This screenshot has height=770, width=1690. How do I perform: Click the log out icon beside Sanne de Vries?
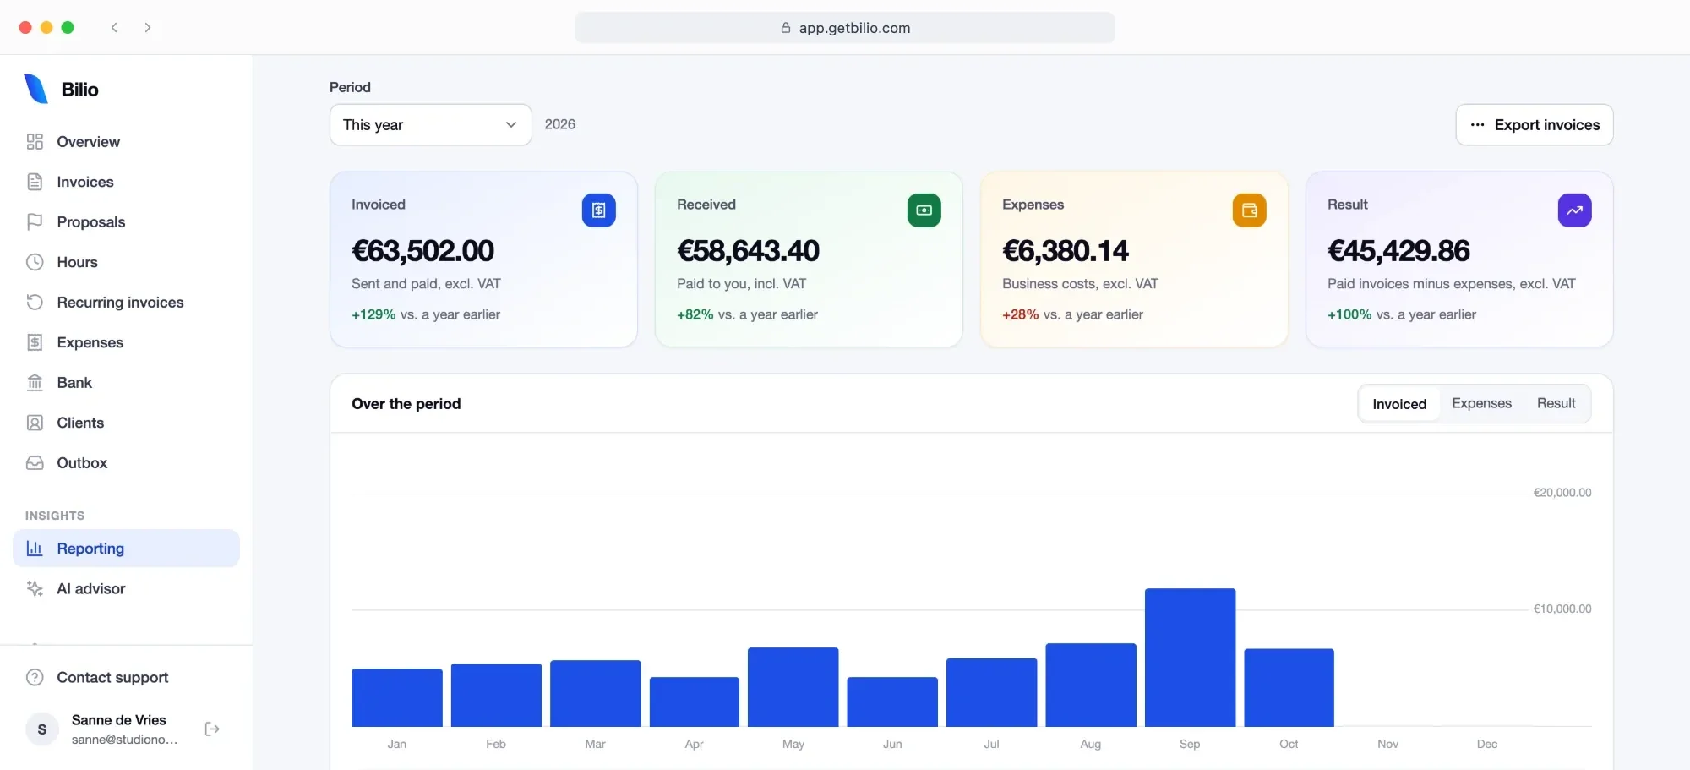click(212, 729)
